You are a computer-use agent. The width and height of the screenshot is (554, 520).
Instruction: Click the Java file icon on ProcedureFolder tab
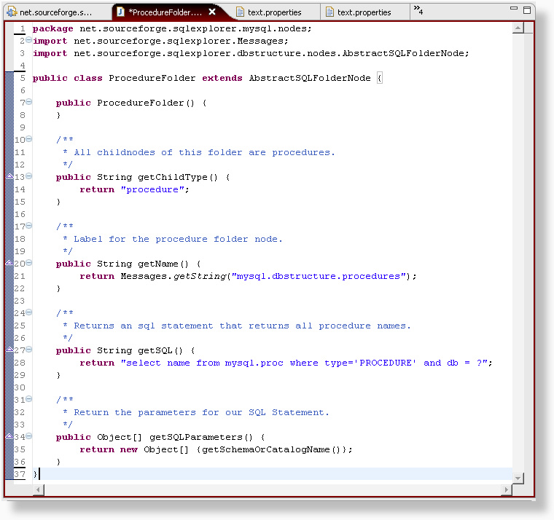120,12
